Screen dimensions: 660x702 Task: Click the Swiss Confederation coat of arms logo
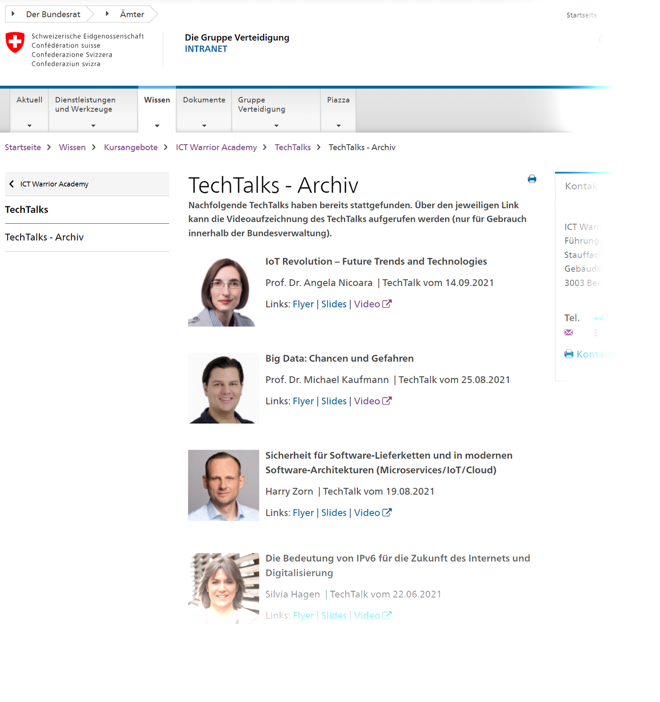(x=15, y=43)
